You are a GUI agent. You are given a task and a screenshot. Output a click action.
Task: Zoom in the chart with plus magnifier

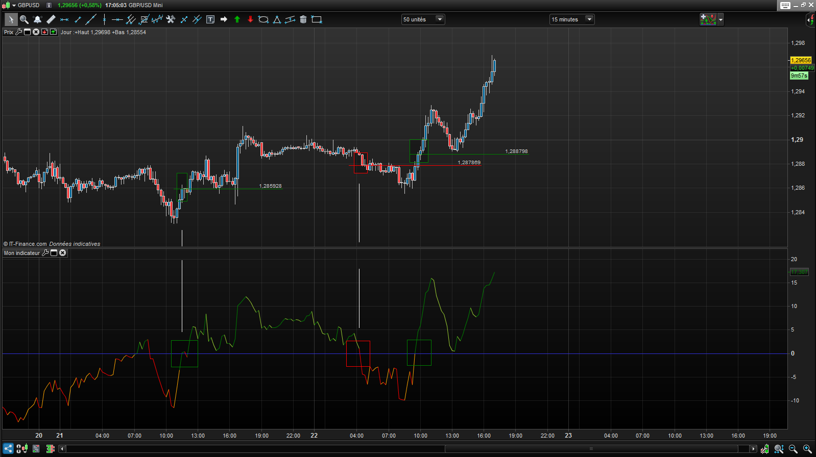pos(807,449)
